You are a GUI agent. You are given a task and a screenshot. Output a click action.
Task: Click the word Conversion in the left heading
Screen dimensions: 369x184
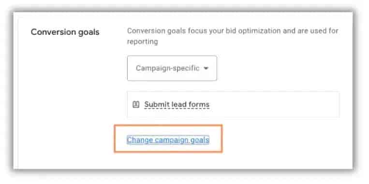49,32
